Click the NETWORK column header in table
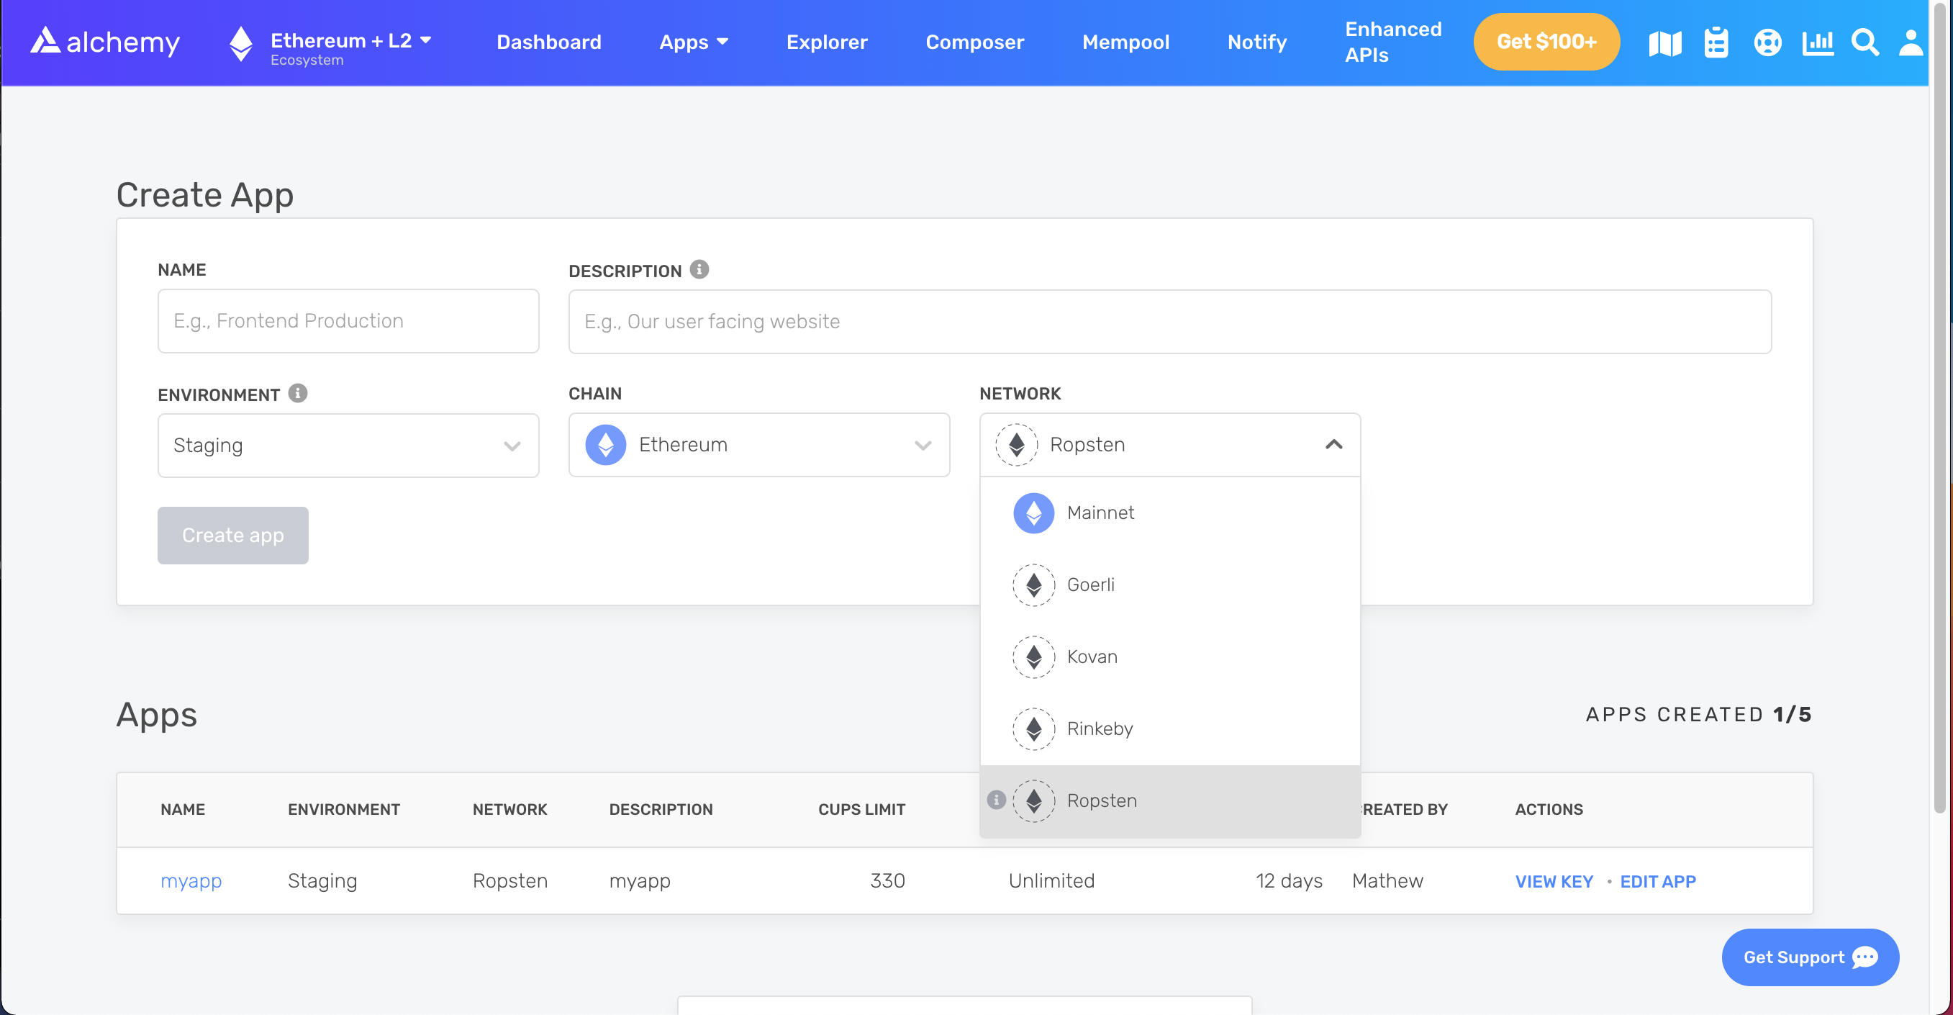1953x1015 pixels. pyautogui.click(x=509, y=809)
